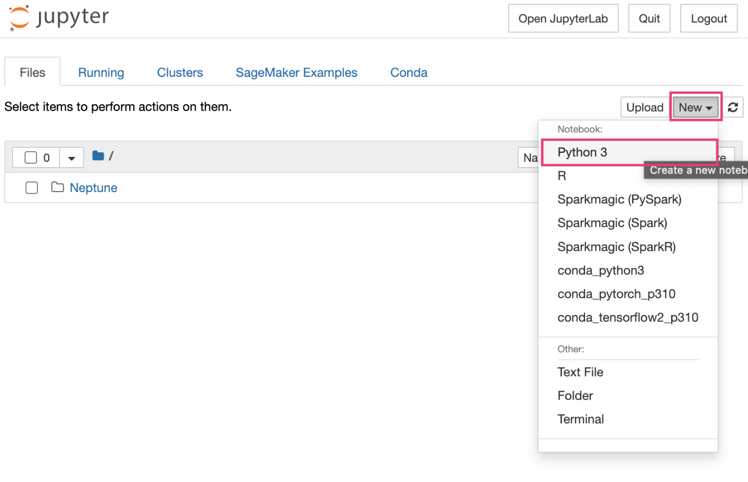
Task: Tick the Neptune folder checkbox
Action: coord(32,187)
